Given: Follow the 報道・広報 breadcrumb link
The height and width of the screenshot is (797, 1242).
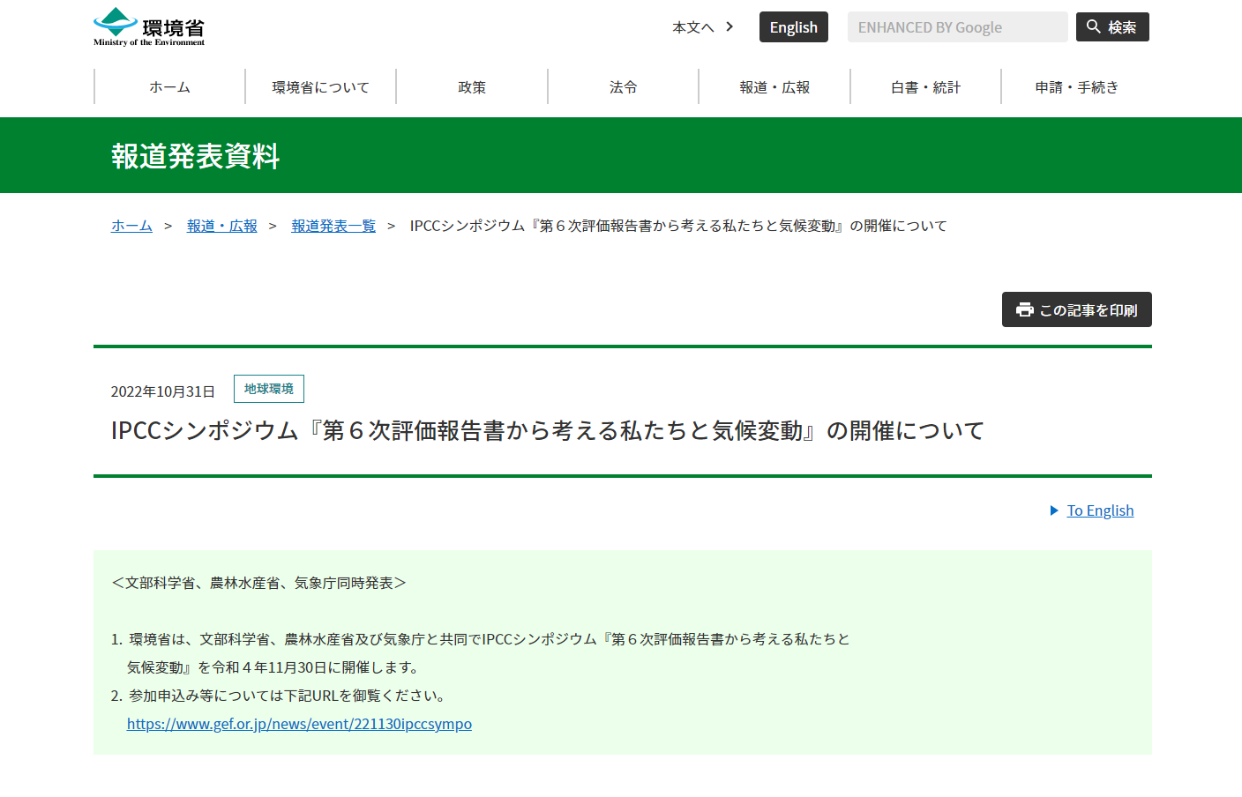Looking at the screenshot, I should [x=221, y=226].
